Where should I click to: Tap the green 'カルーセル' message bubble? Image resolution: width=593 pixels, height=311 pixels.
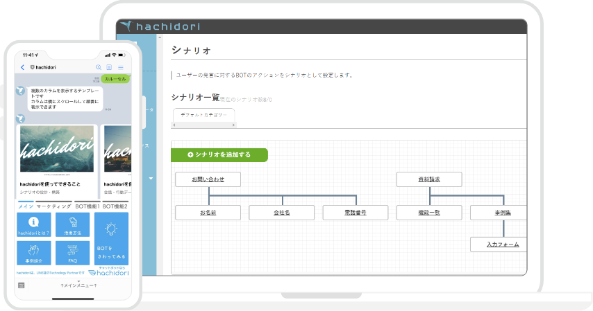[x=115, y=79]
